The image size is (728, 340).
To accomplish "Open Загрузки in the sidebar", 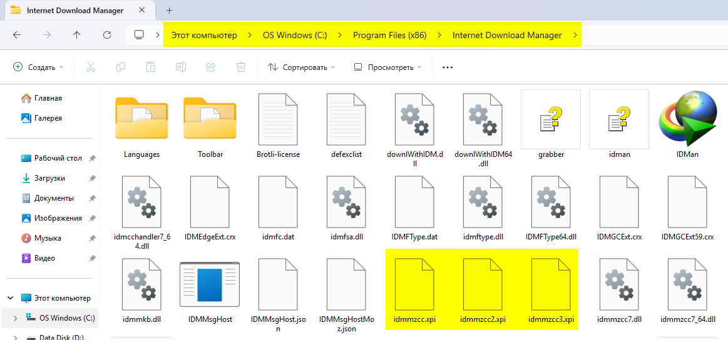I will [x=49, y=178].
